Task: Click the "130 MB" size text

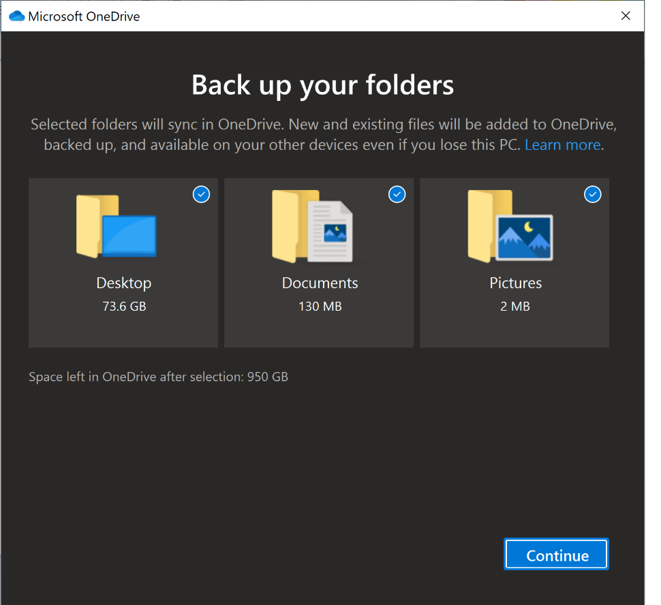Action: coord(320,307)
